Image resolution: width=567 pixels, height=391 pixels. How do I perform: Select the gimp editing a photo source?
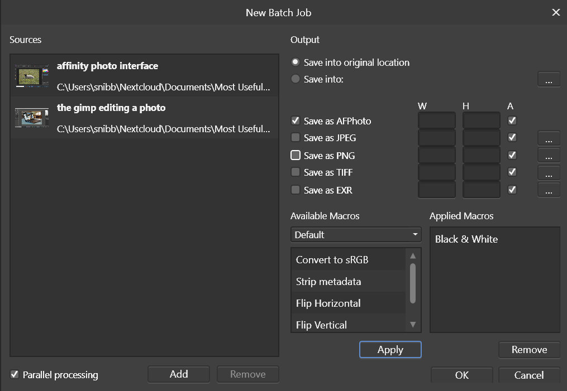144,117
